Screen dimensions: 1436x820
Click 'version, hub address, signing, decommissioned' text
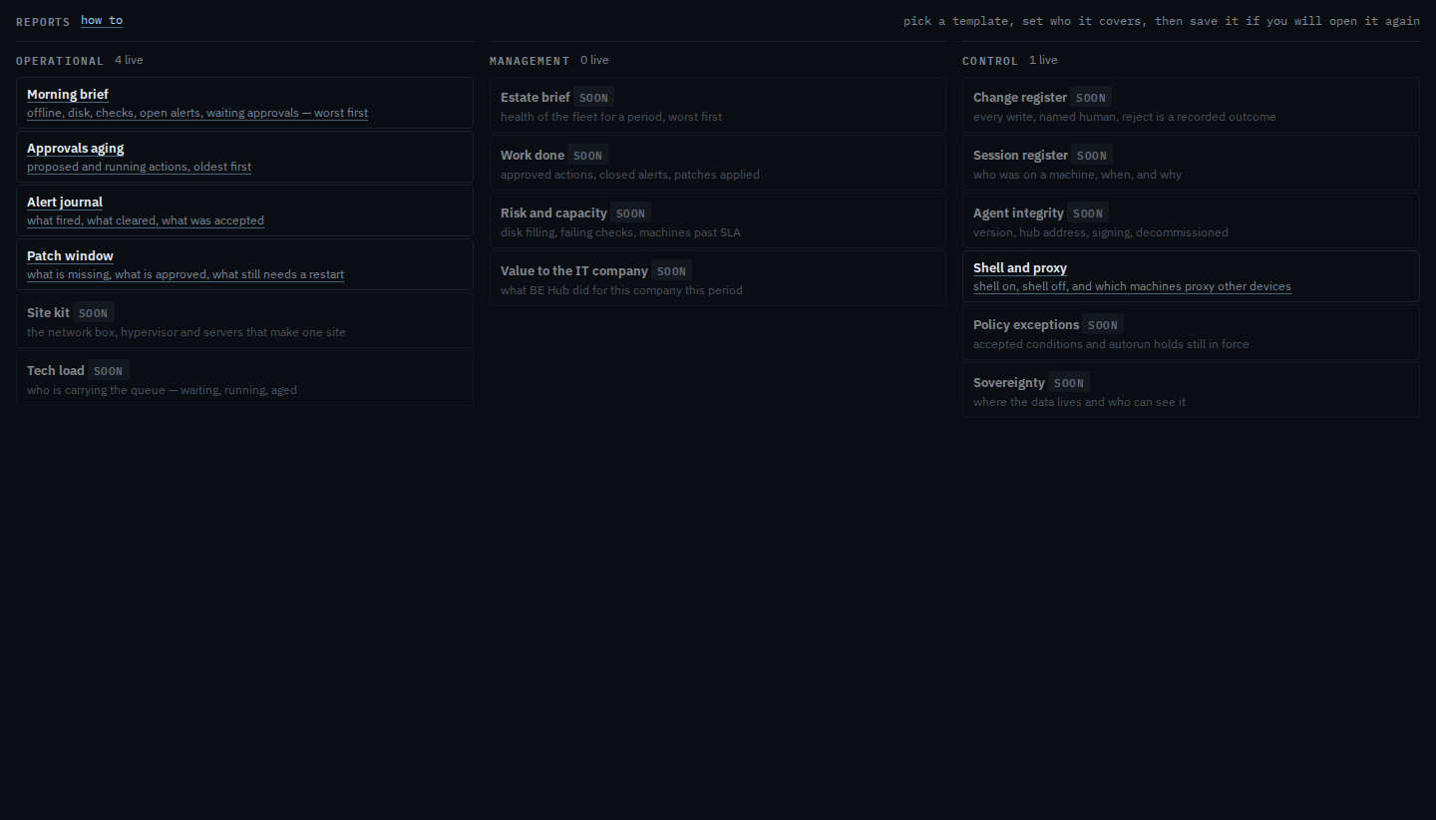pyautogui.click(x=1101, y=232)
